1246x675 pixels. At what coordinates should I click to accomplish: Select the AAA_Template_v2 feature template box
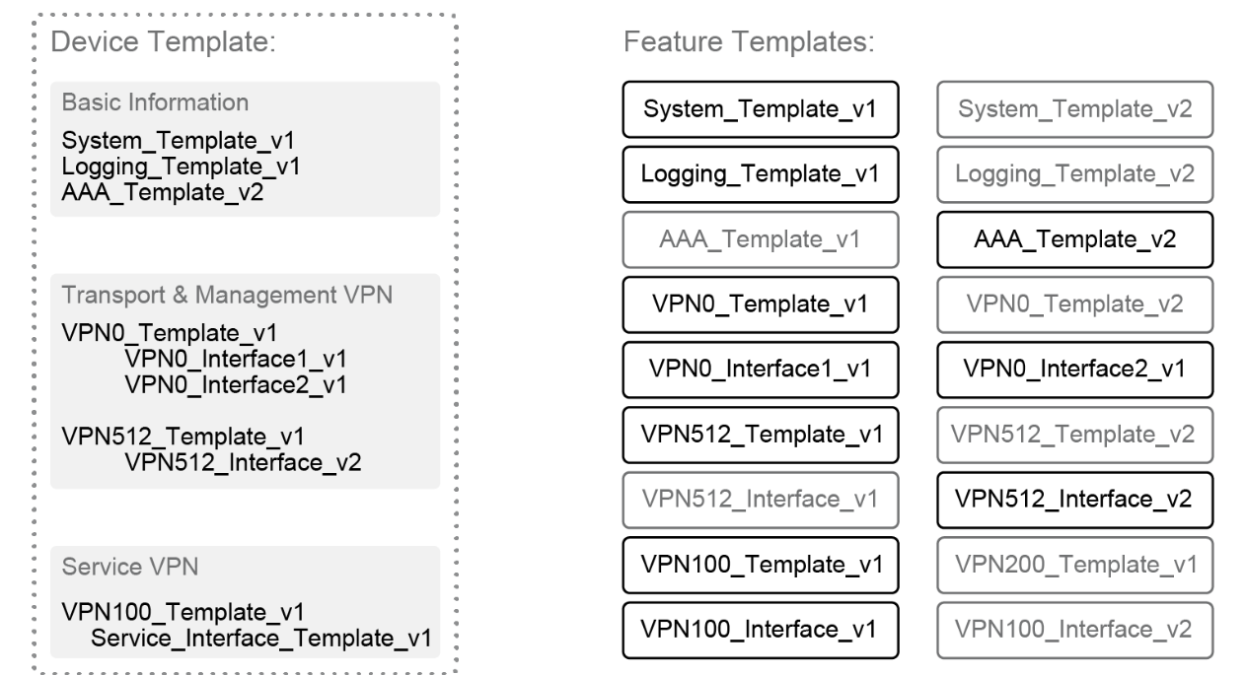tap(1074, 238)
